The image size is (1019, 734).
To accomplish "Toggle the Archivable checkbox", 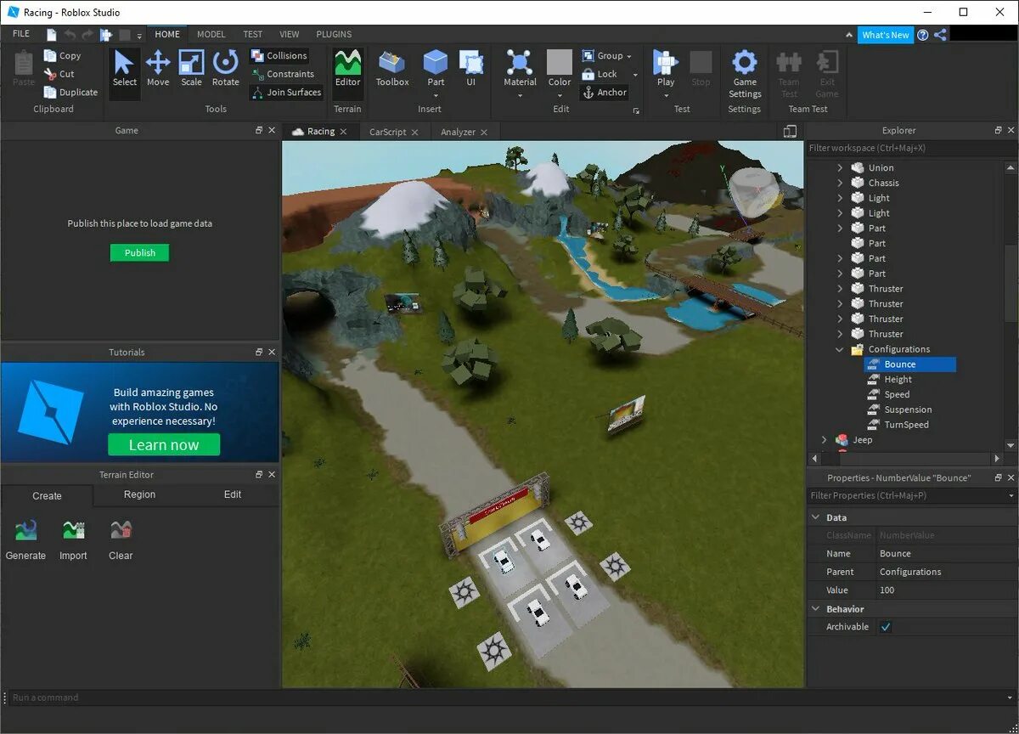I will (x=886, y=627).
